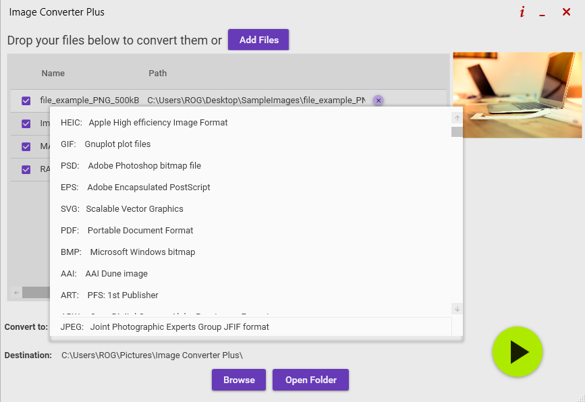Click the Add Files button
Viewport: 585px width, 402px height.
point(258,40)
